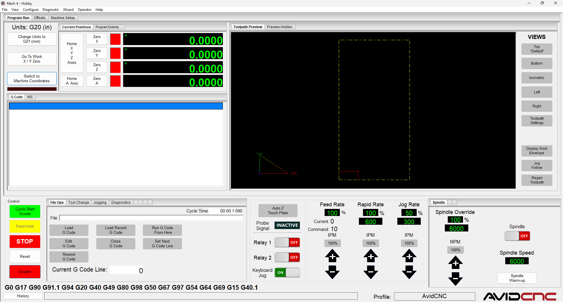The width and height of the screenshot is (563, 302).
Task: Increase jog rate with the plus arrow
Action: click(x=409, y=256)
